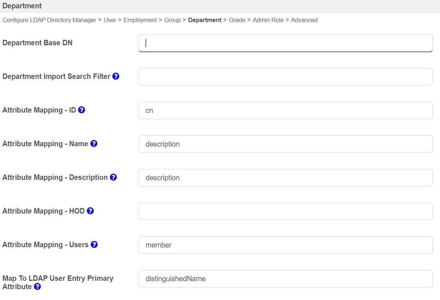Go to the Advanced breadcrumb step
This screenshot has height=300, width=440.
pos(304,20)
